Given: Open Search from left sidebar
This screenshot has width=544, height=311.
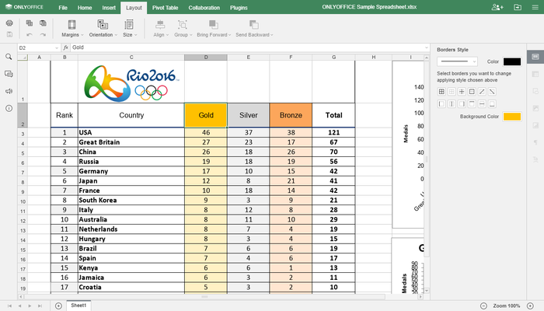Looking at the screenshot, I should [9, 57].
